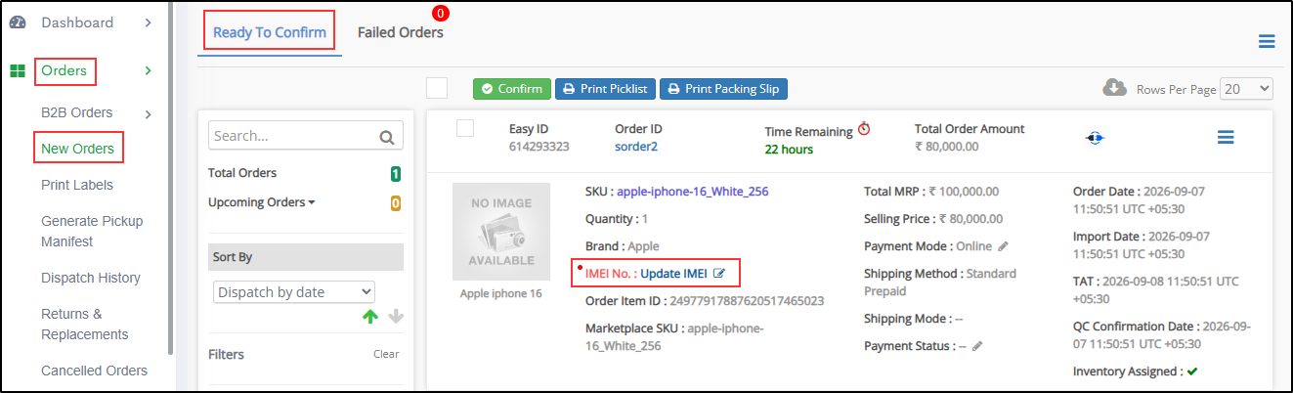
Task: Open the Dispatch by date dropdown
Action: (294, 291)
